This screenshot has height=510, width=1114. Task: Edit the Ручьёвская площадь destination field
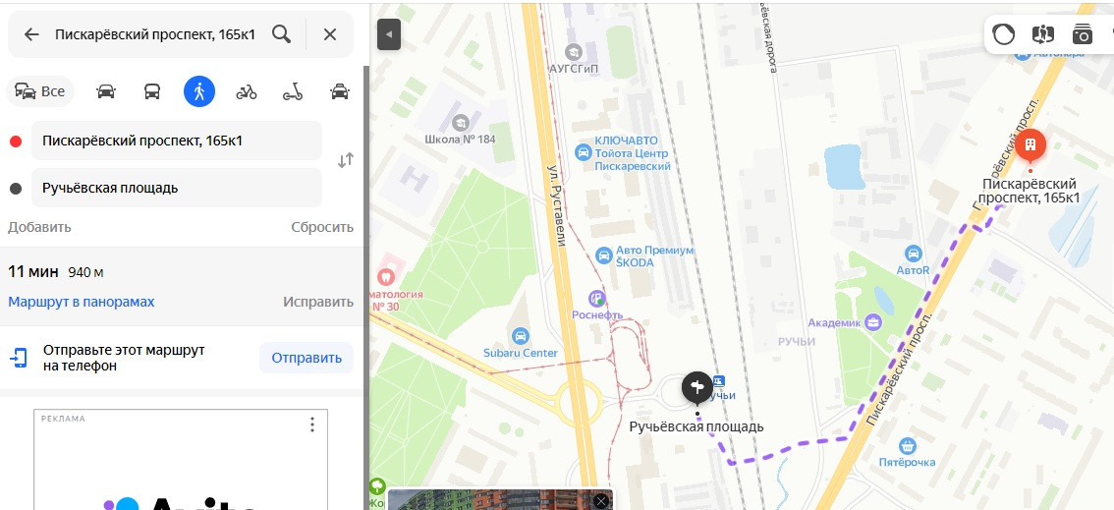coord(177,189)
